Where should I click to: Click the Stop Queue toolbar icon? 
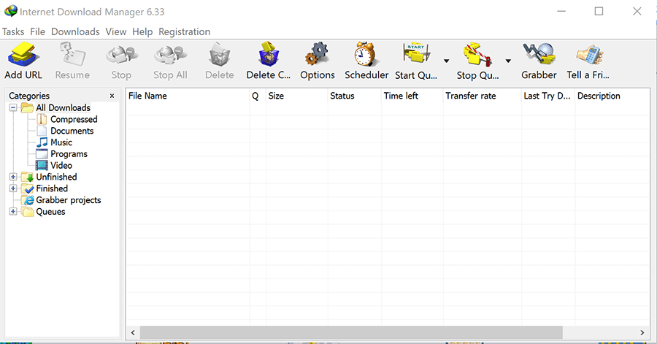tap(477, 55)
